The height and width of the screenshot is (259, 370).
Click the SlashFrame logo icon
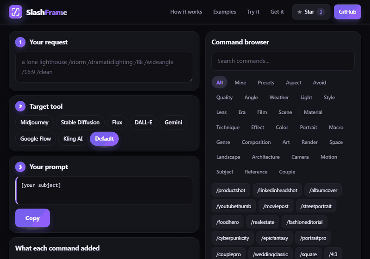coord(16,12)
